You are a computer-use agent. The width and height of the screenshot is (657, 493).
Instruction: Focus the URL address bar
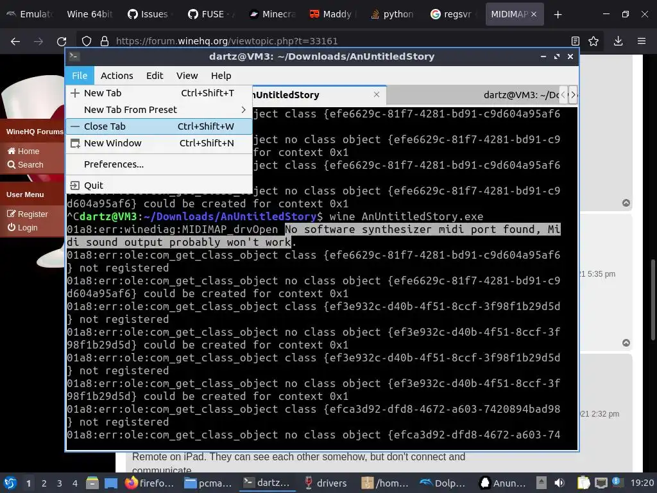(x=323, y=41)
